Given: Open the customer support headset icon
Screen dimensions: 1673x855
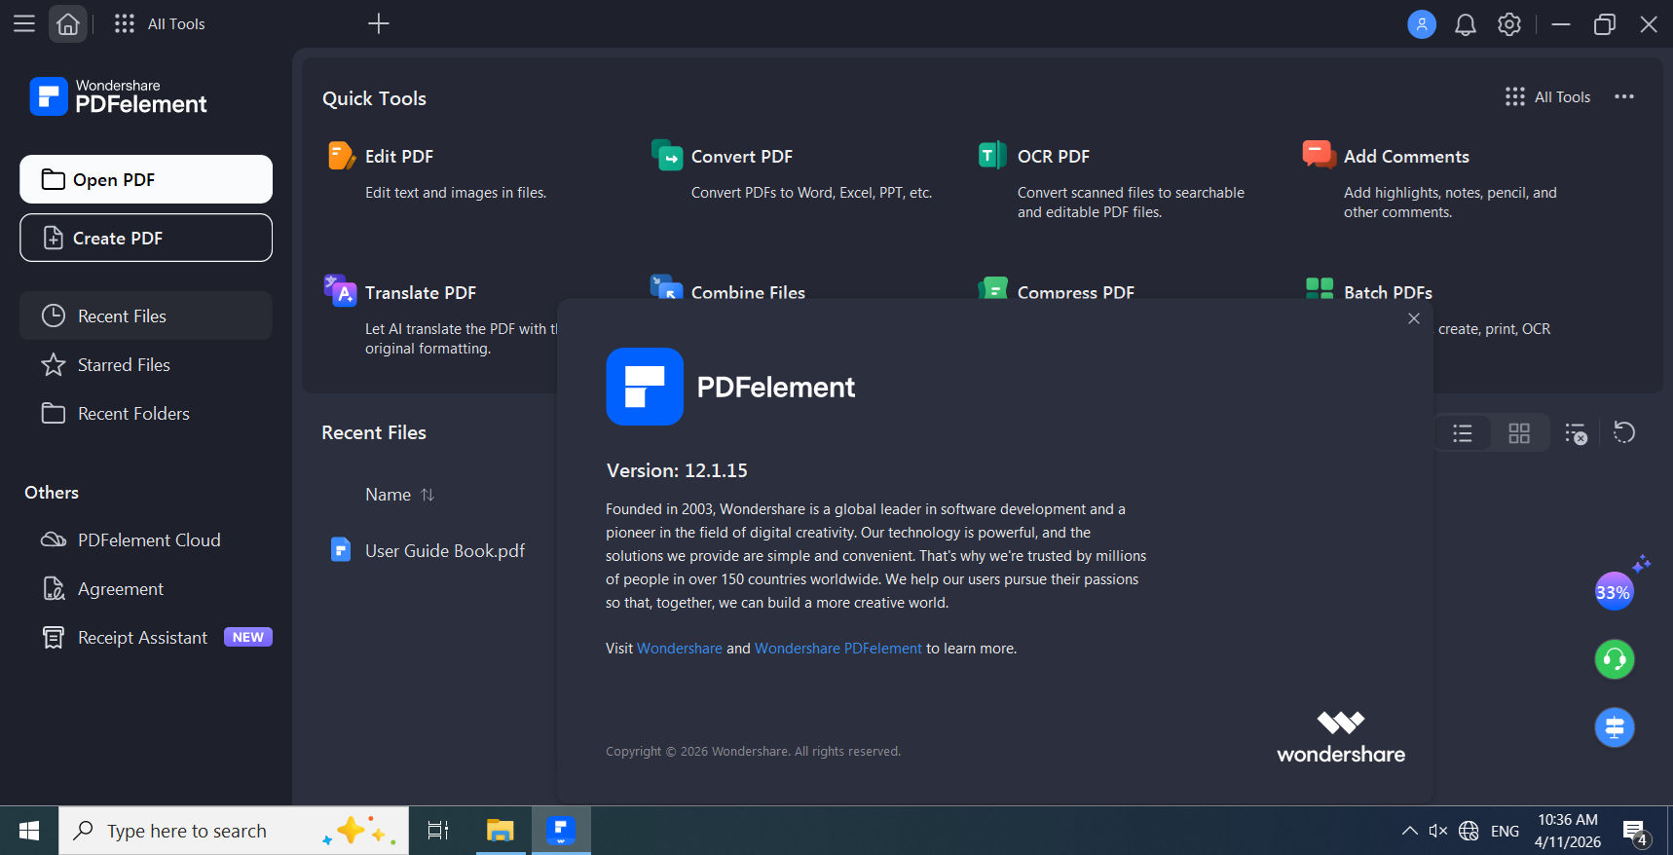Looking at the screenshot, I should [x=1614, y=659].
